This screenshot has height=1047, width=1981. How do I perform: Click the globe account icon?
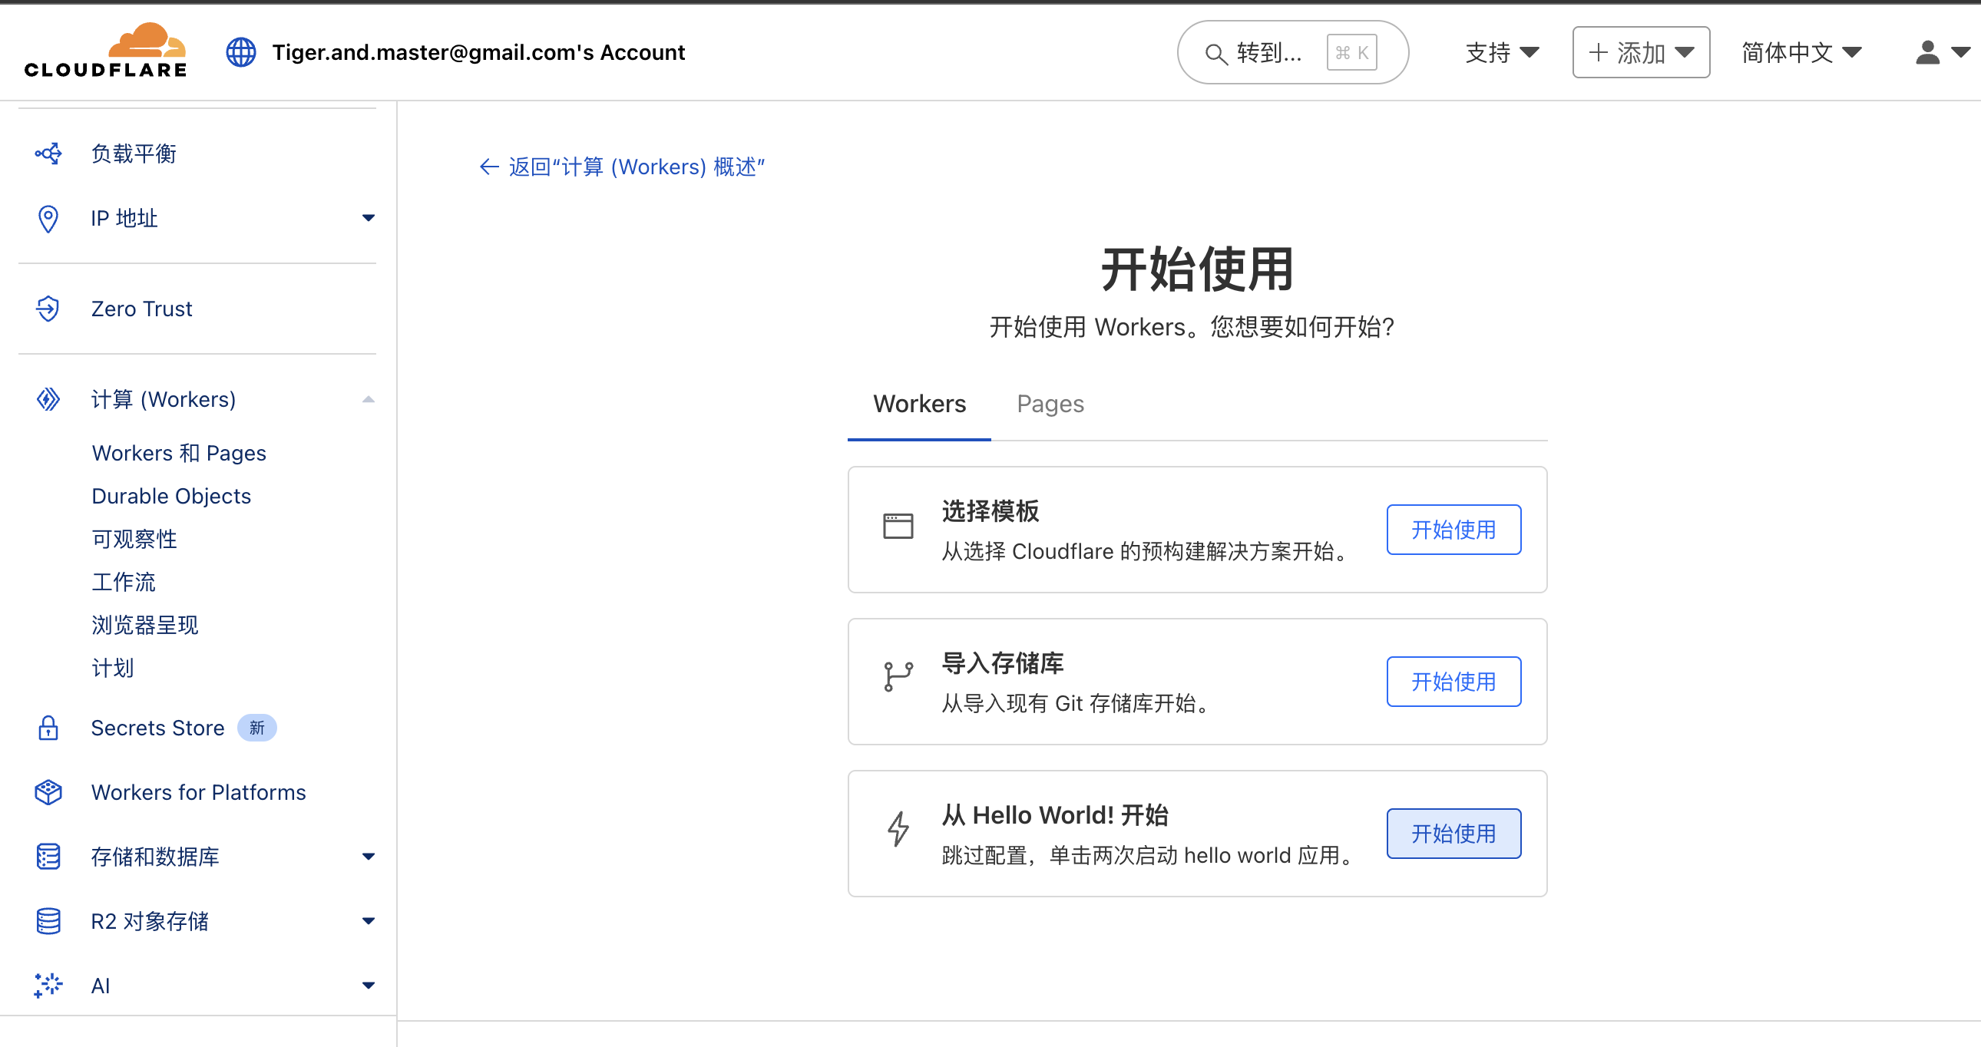pyautogui.click(x=240, y=52)
